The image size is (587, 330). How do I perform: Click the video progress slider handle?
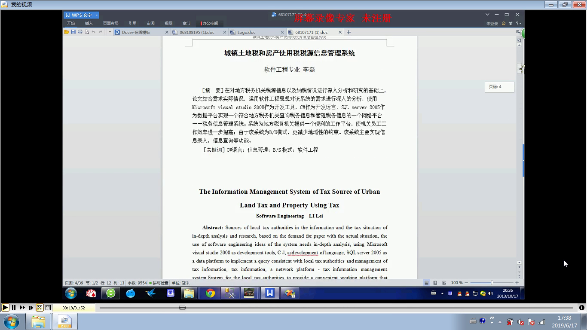click(x=183, y=308)
